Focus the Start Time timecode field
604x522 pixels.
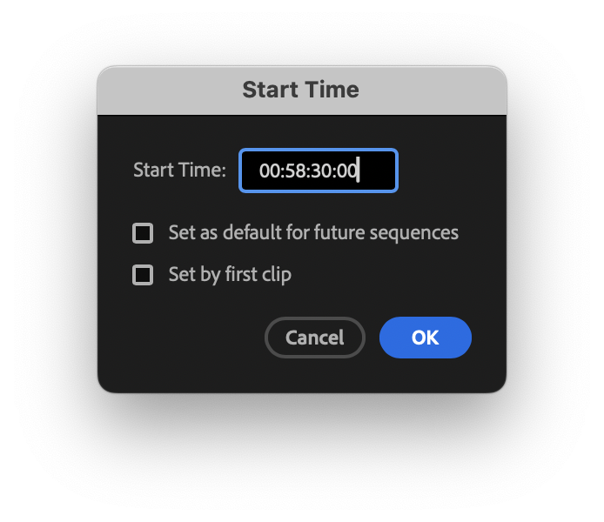click(x=319, y=171)
